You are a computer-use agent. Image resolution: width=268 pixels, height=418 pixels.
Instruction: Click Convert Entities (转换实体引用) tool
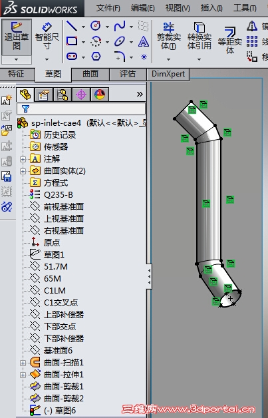[x=200, y=37]
